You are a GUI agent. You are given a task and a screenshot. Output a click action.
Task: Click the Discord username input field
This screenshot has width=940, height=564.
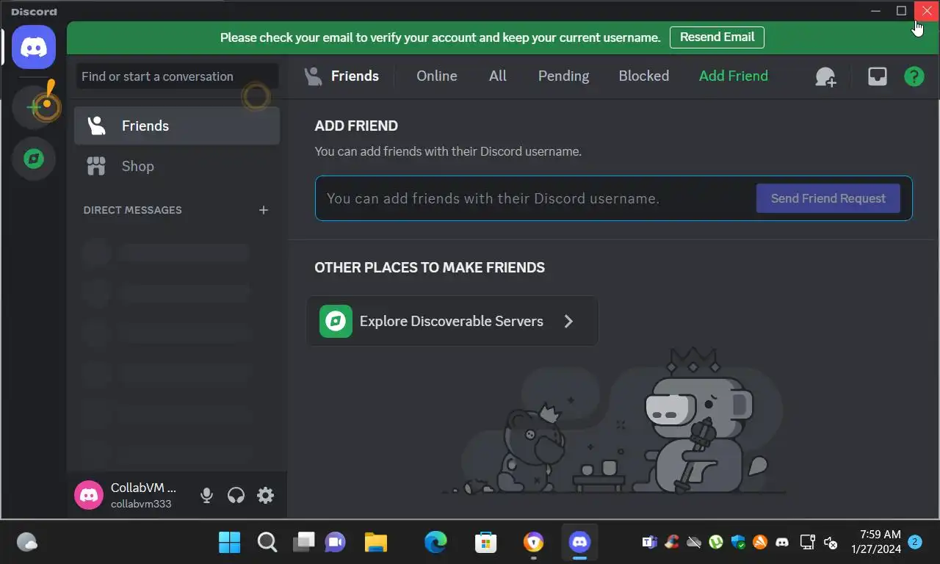(536, 198)
